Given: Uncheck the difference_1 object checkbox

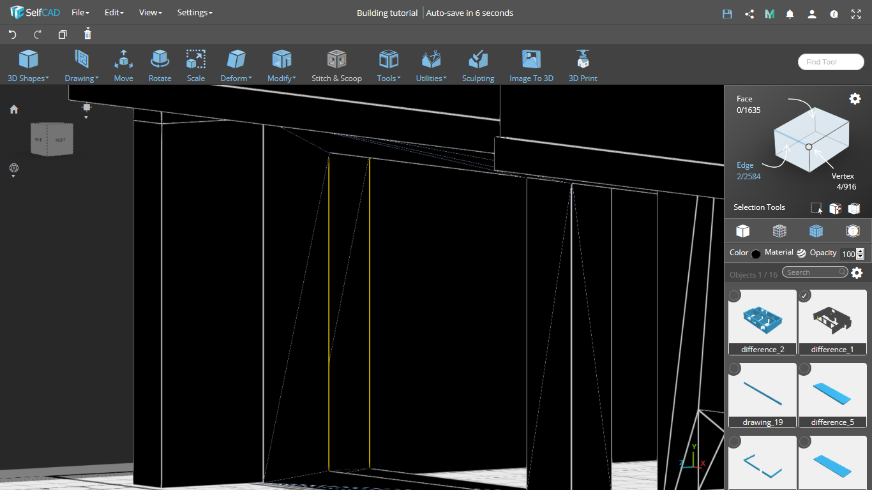Looking at the screenshot, I should pos(805,295).
